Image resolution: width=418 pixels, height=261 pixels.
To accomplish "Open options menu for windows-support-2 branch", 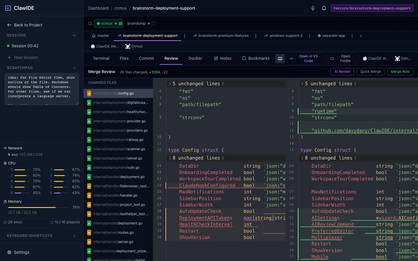I will pos(310,36).
